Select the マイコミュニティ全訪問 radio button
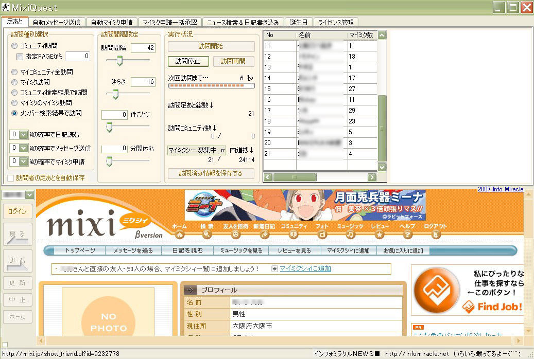This screenshot has width=534, height=359. (x=14, y=72)
